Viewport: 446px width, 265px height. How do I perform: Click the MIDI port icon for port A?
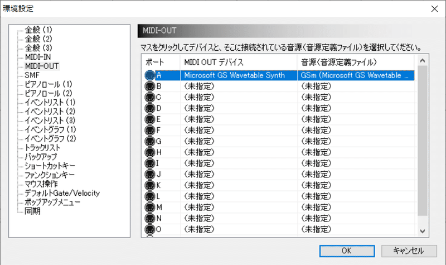coord(149,75)
